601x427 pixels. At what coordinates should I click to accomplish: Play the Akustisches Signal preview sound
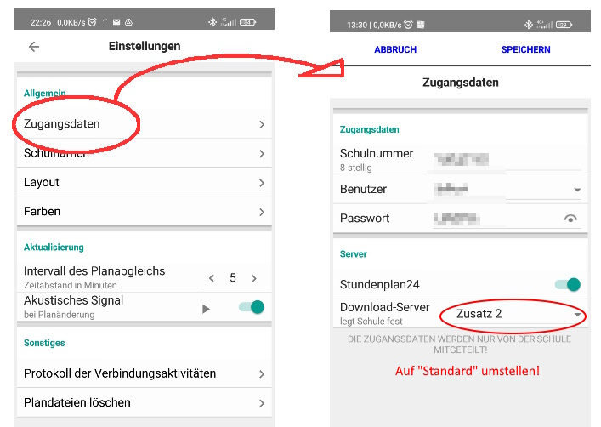click(206, 309)
